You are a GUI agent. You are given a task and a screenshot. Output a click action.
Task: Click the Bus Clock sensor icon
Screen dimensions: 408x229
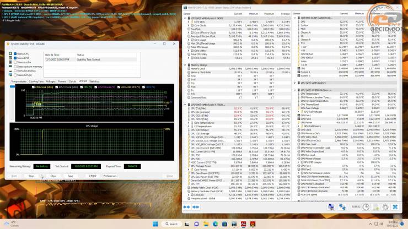point(189,29)
